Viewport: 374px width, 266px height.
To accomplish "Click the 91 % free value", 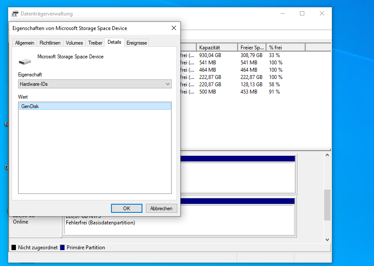I will click(x=274, y=92).
